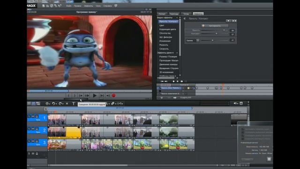Select Скорость effect in list
The image size is (300, 169).
click(x=164, y=49)
